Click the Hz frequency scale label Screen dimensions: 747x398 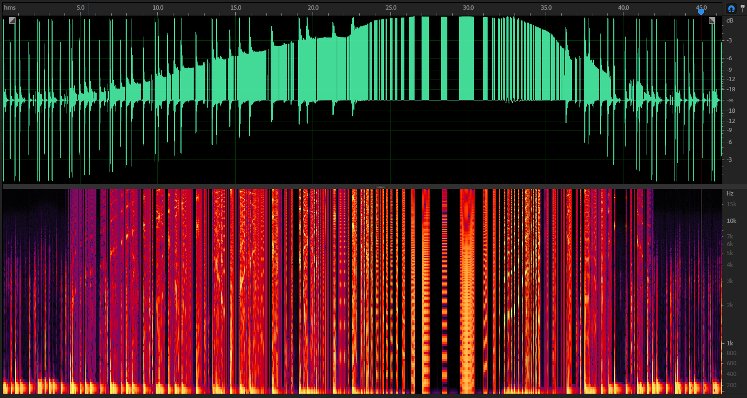click(730, 193)
